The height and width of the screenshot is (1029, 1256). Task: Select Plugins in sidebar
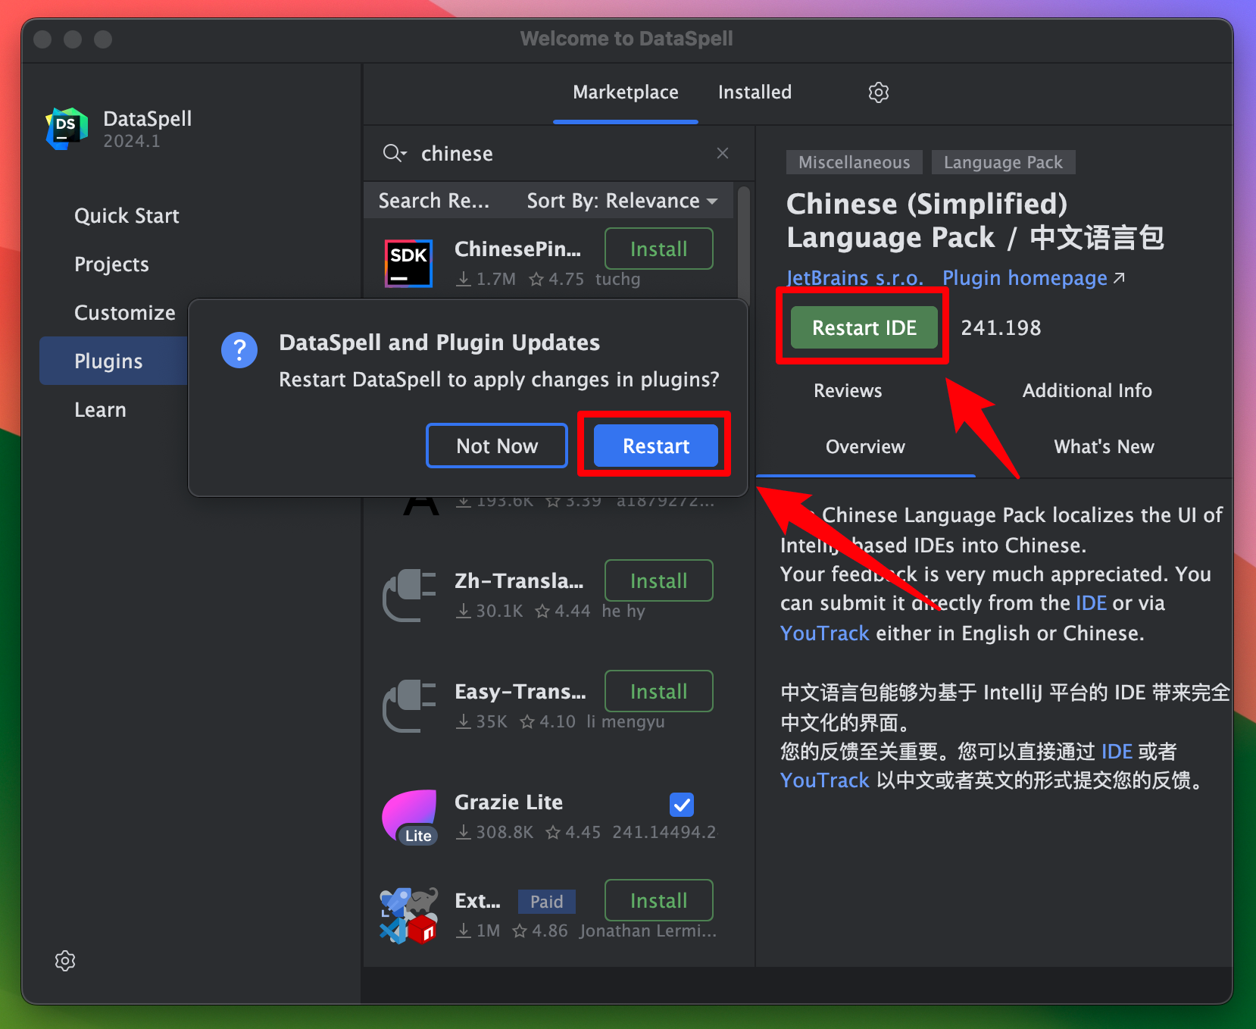tap(114, 361)
